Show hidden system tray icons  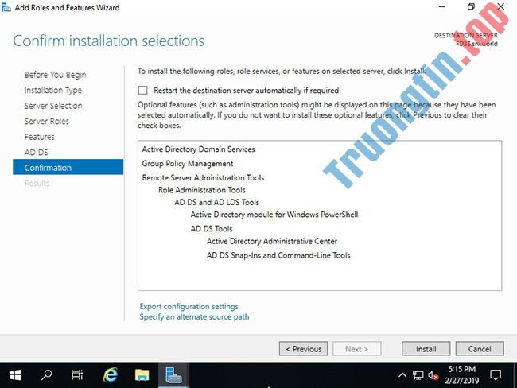click(402, 375)
